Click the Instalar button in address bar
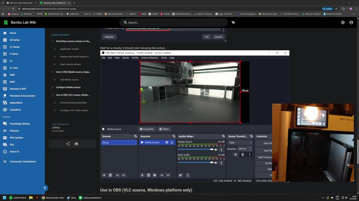This screenshot has width=359, height=201. click(x=327, y=9)
